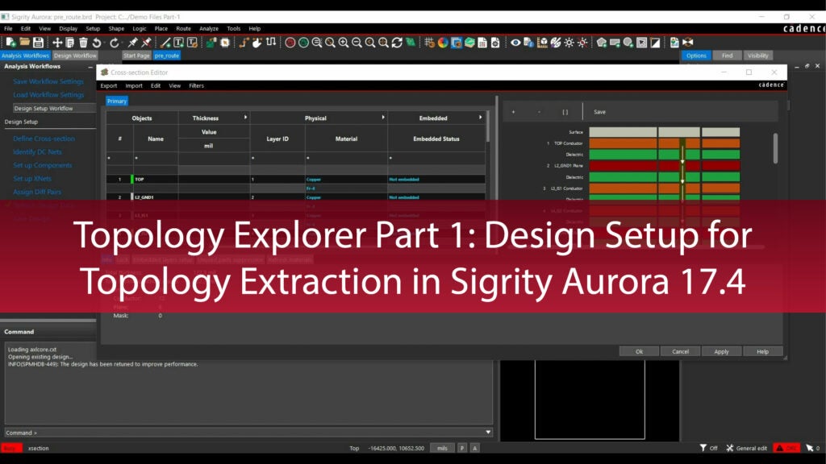Toggle the DRC status indicator
This screenshot has height=464, width=826.
click(x=786, y=448)
